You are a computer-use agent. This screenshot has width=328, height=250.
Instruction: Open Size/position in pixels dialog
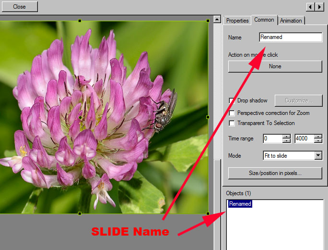[x=275, y=173]
